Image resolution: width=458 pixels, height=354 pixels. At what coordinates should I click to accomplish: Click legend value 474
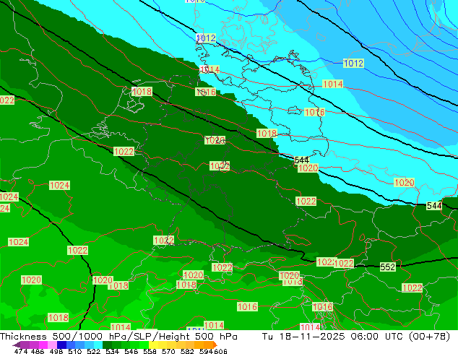(x=21, y=351)
